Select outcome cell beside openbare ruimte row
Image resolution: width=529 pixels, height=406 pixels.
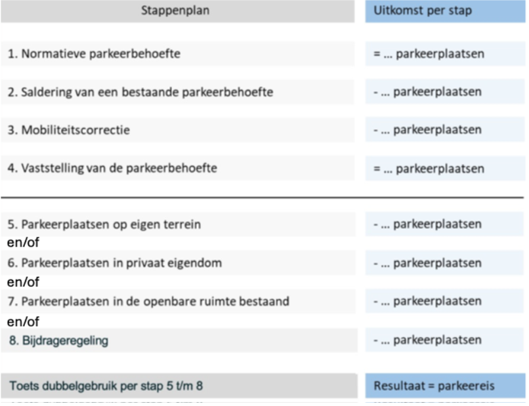click(446, 302)
